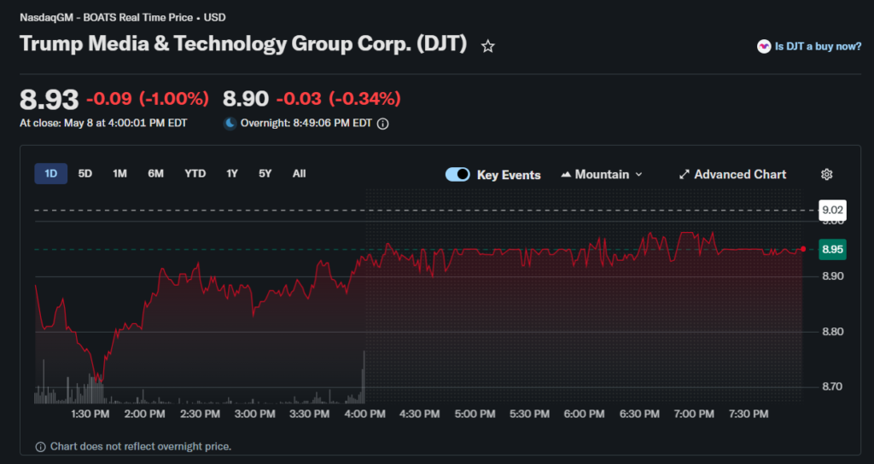This screenshot has width=874, height=464.
Task: Open the 'Is DJT a buy now?' link
Action: click(x=818, y=46)
